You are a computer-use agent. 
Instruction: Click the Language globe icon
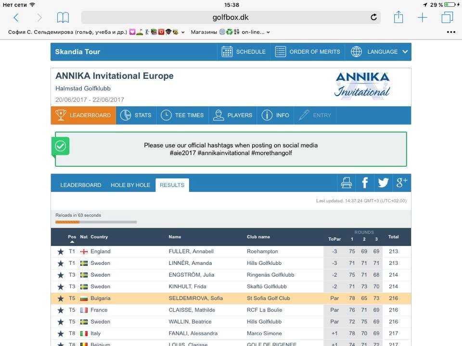tap(356, 52)
